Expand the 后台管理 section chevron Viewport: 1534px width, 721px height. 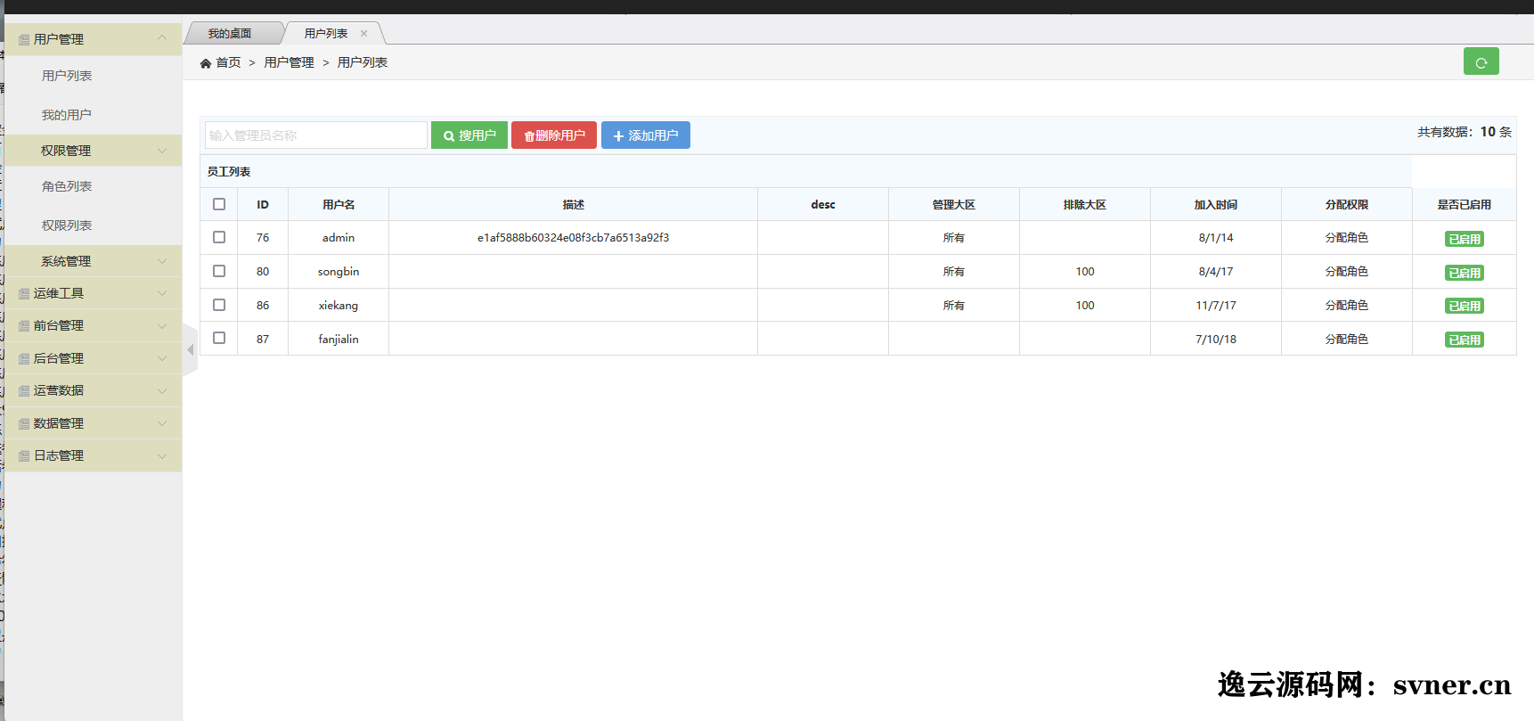click(x=162, y=358)
